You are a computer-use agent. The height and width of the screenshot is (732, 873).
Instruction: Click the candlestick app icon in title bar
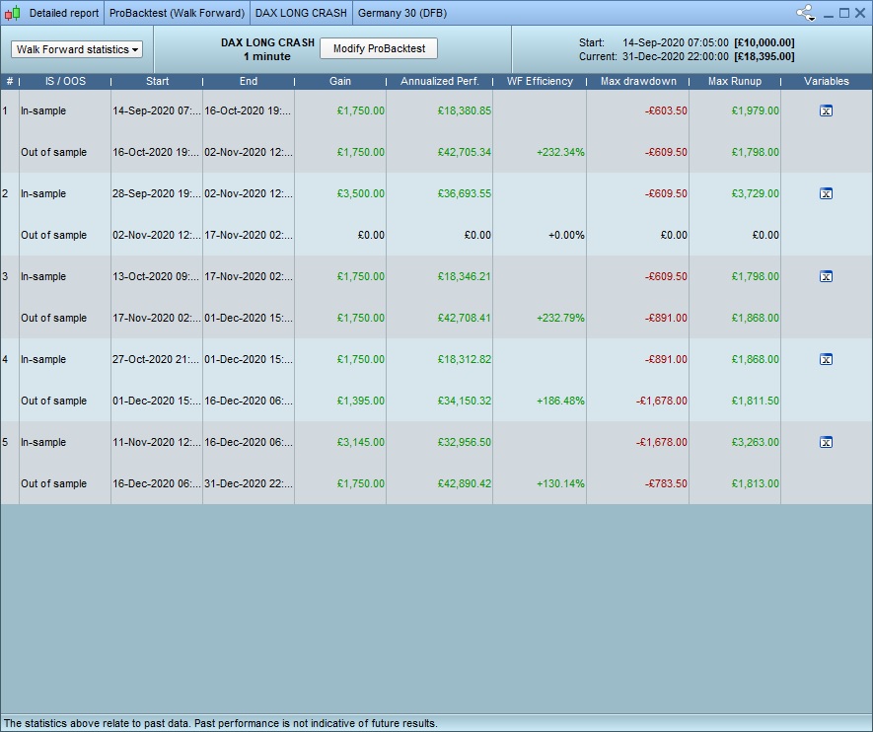tap(12, 13)
